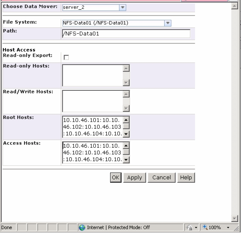241x235 pixels.
Task: Click the page scrollbar down arrow
Action: tap(235, 219)
